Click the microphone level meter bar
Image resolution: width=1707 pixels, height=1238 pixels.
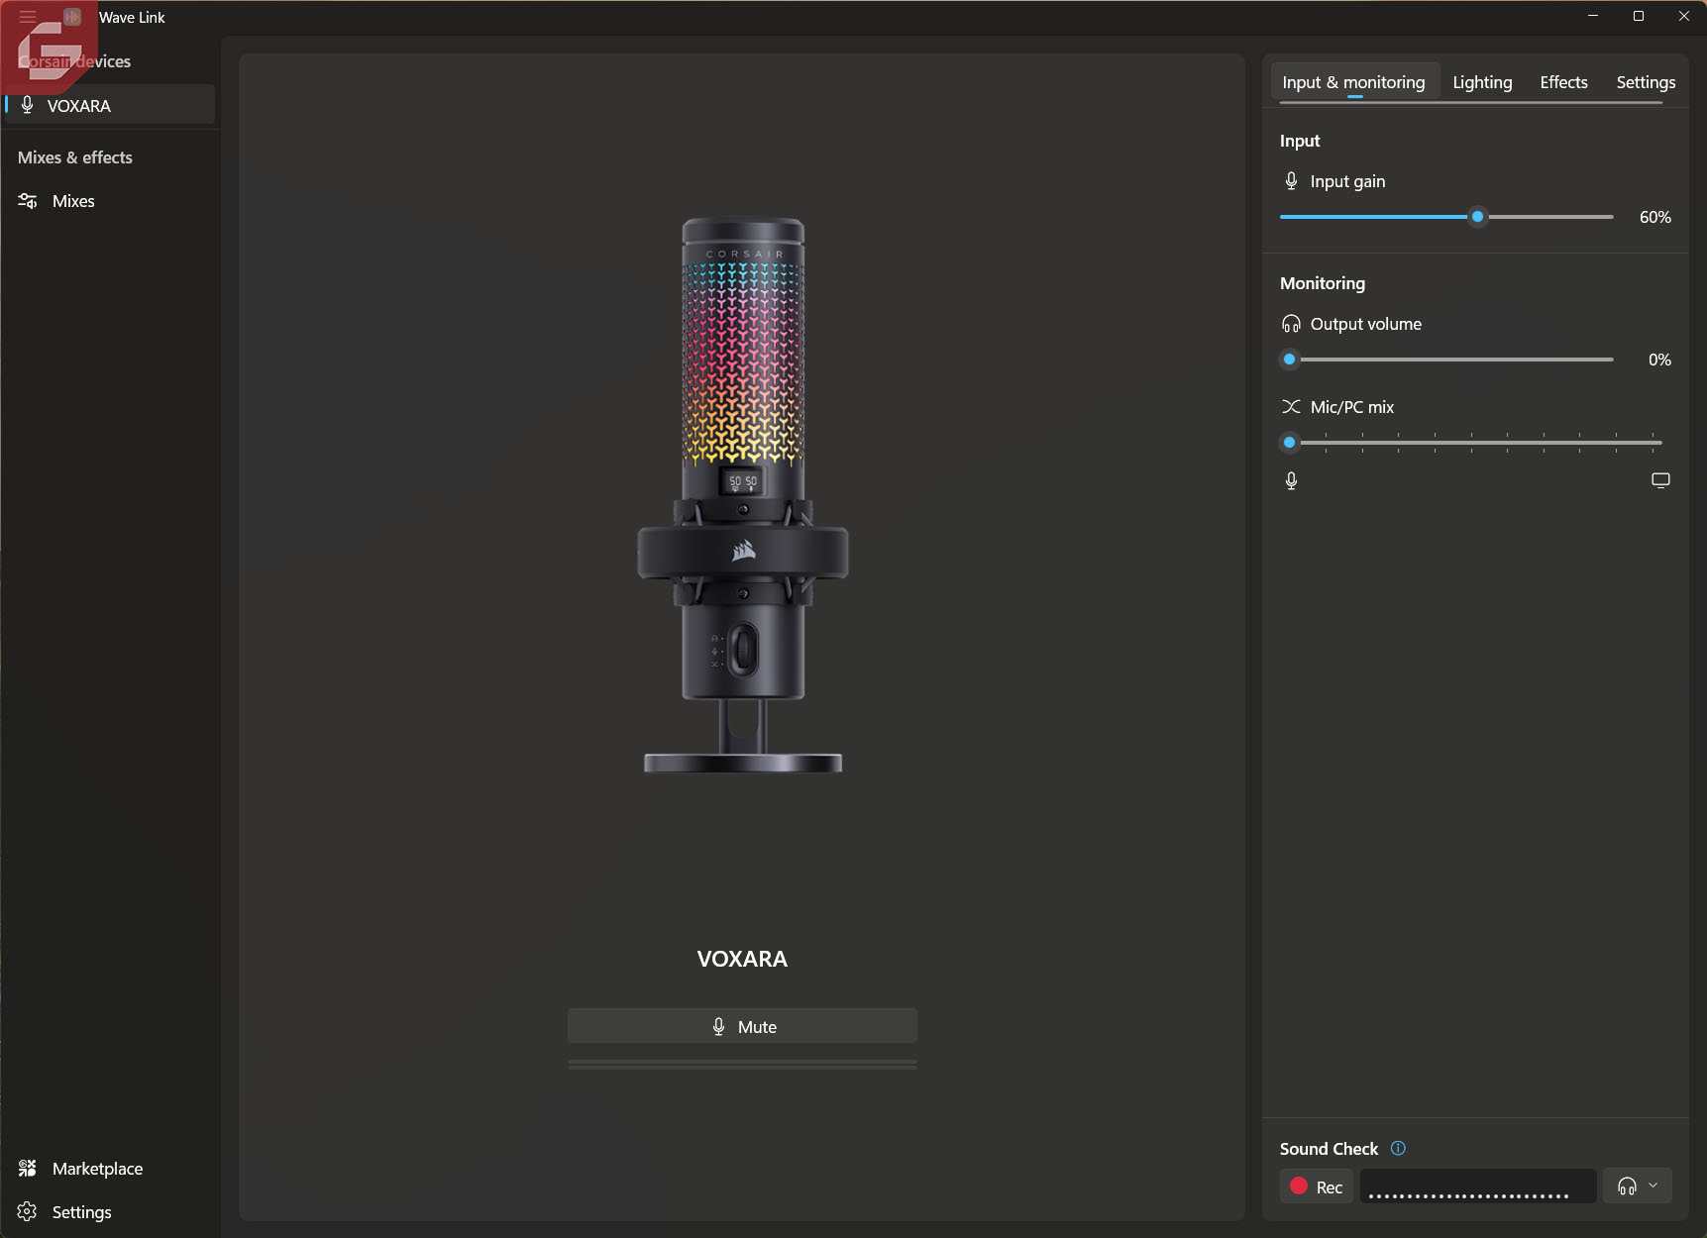pyautogui.click(x=742, y=1065)
